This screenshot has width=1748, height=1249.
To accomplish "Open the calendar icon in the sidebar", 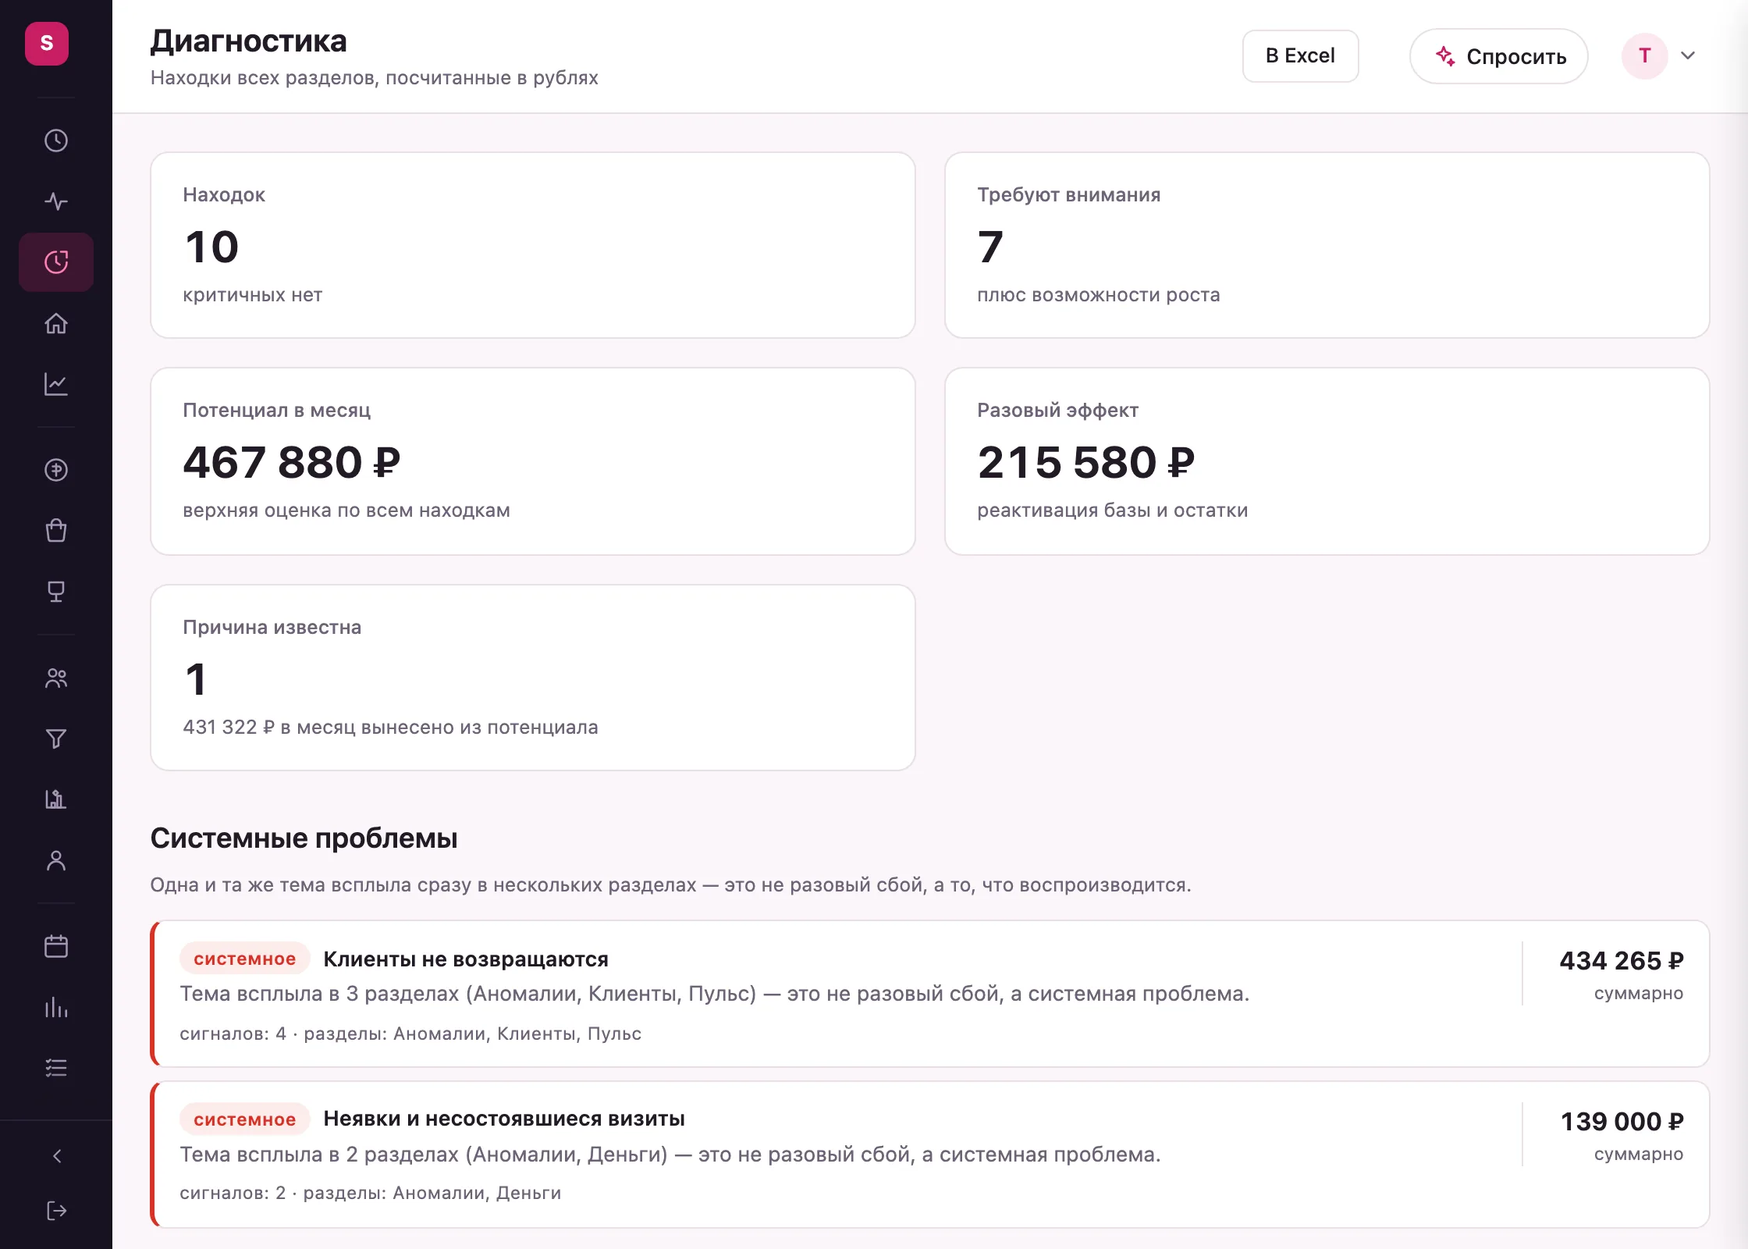I will tap(56, 946).
